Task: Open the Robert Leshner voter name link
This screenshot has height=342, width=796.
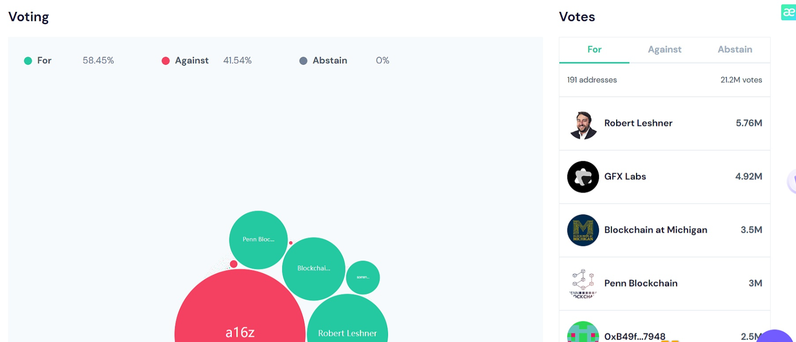Action: tap(638, 123)
